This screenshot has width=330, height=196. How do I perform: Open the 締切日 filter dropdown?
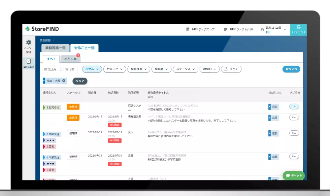click(210, 69)
